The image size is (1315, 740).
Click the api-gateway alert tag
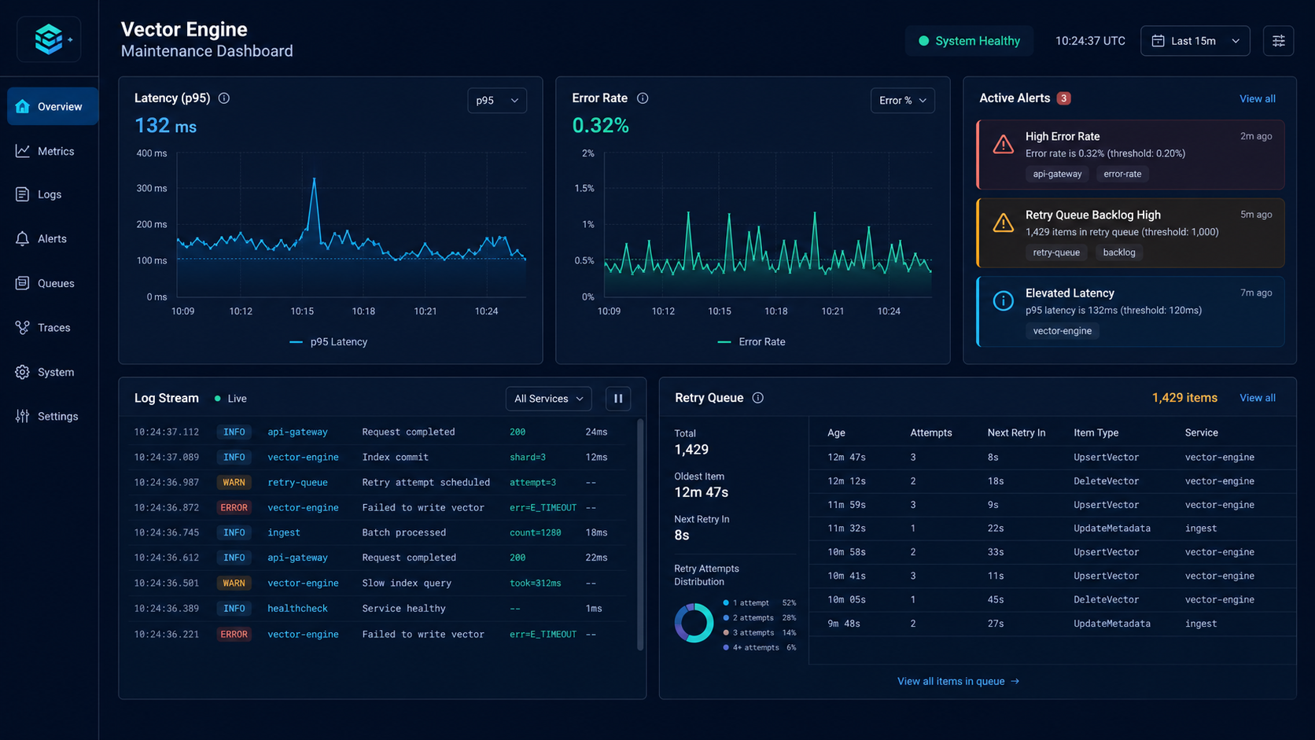point(1057,174)
